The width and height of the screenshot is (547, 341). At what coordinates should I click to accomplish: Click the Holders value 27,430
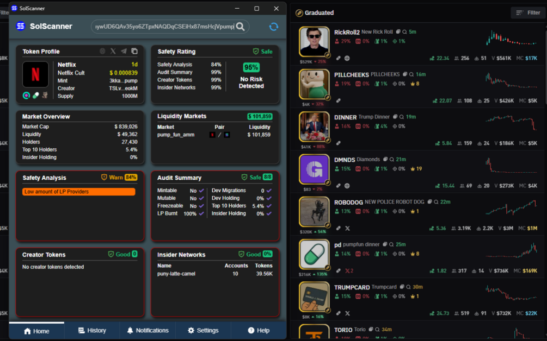coord(130,142)
